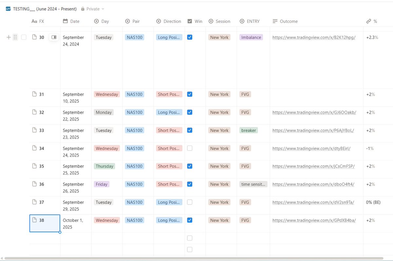The image size is (393, 261).
Task: Click the Day column header
Action: 102,21
